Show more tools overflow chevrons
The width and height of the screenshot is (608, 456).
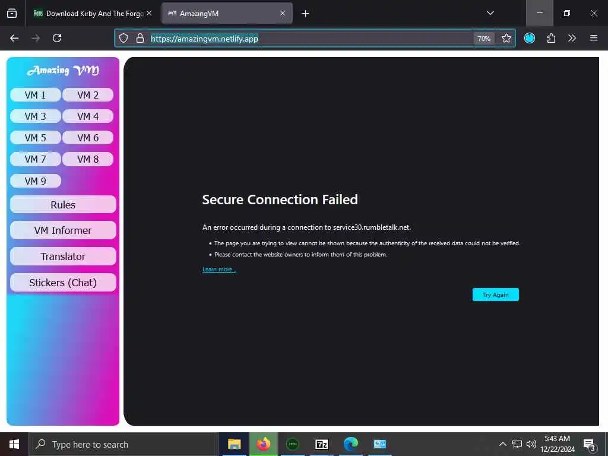click(572, 38)
